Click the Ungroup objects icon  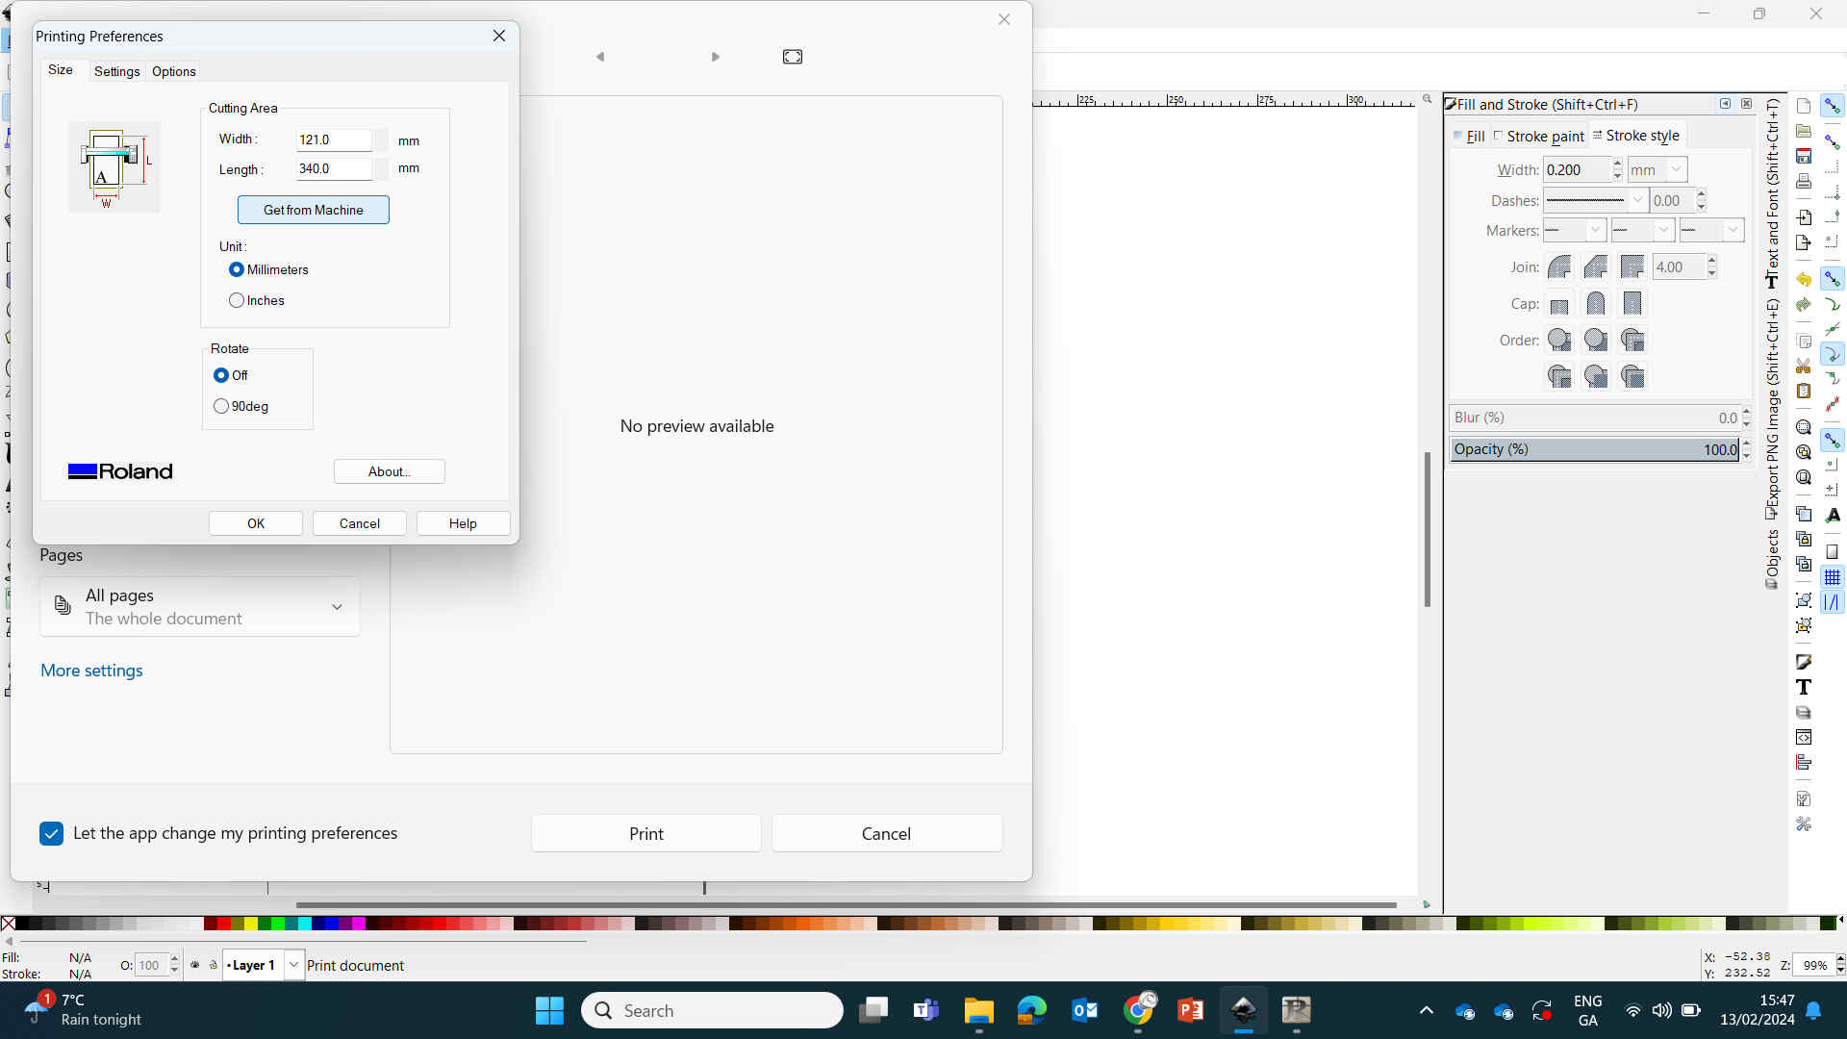click(1804, 625)
